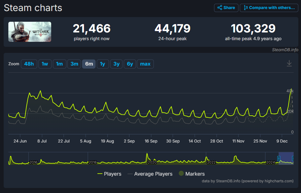The image size is (301, 193).
Task: Click the 19 Aug axis label
Action: point(107,141)
